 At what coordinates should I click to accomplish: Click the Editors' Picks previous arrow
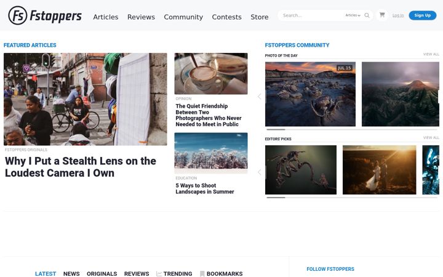coord(260,172)
